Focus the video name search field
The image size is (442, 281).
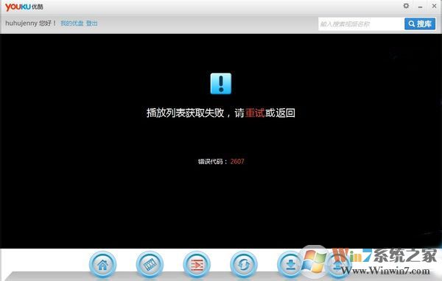pos(361,24)
